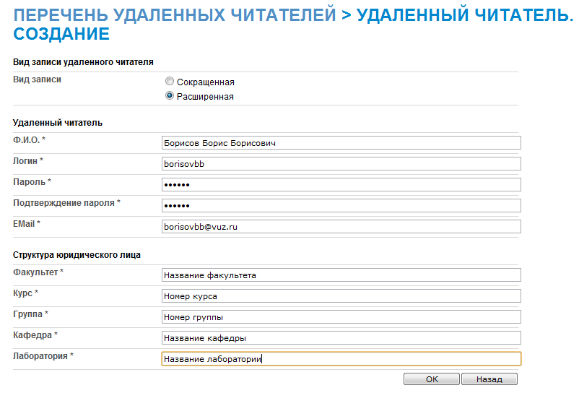Select the Группа field showing Номер группы
The image size is (579, 393).
point(341,317)
